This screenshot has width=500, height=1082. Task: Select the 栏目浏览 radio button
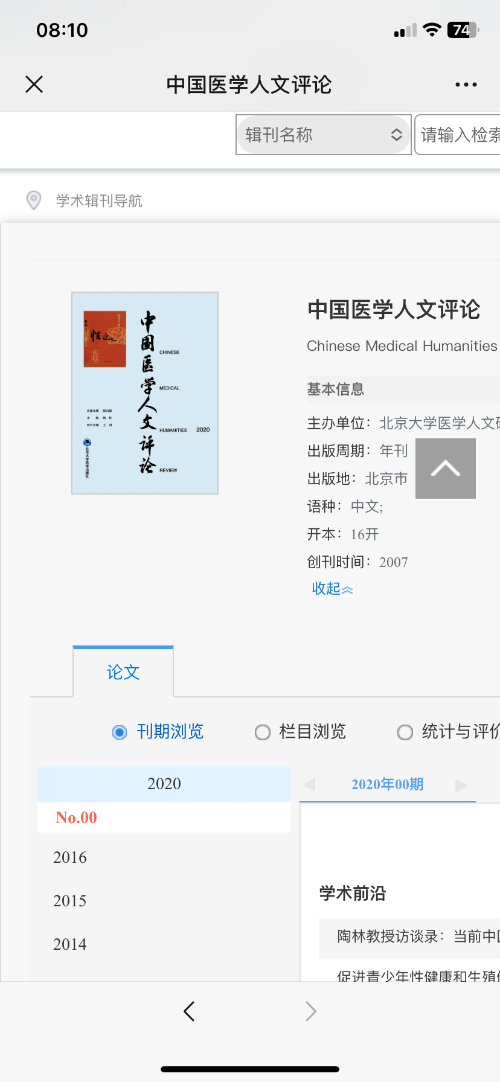(262, 732)
